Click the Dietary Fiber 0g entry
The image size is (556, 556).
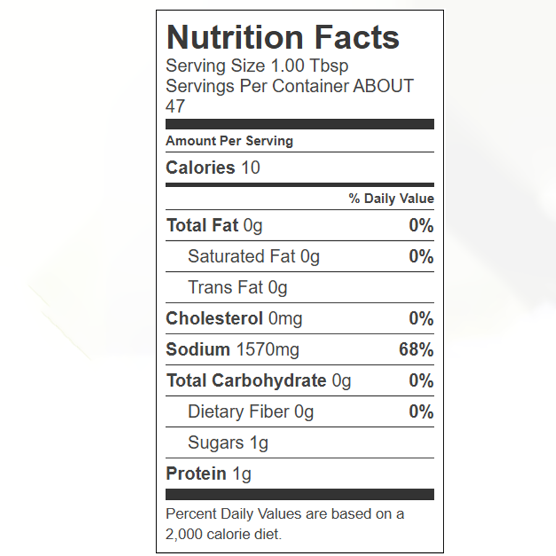251,411
